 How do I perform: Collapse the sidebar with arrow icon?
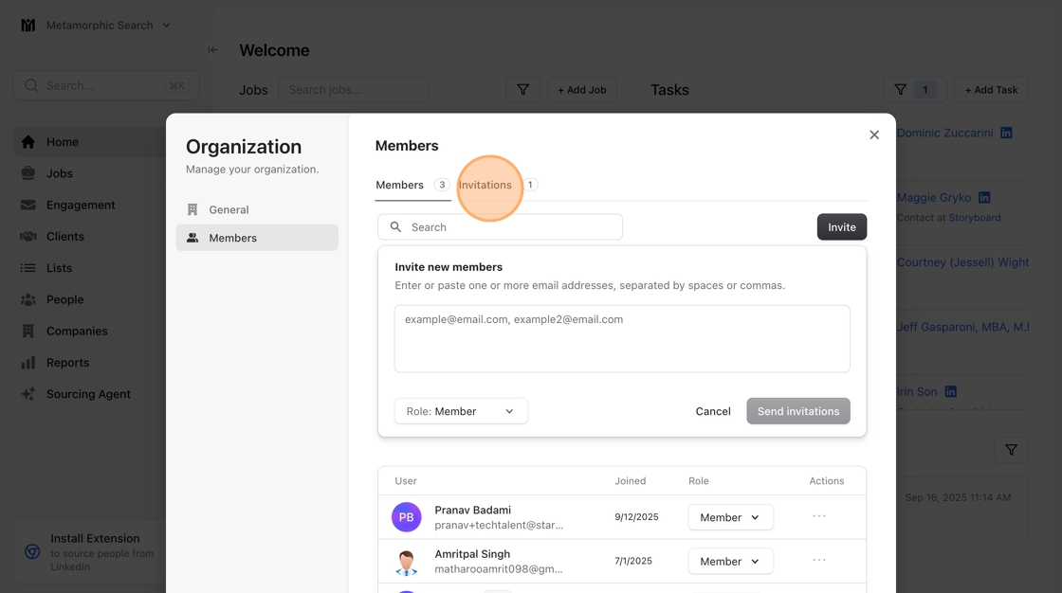(x=212, y=50)
